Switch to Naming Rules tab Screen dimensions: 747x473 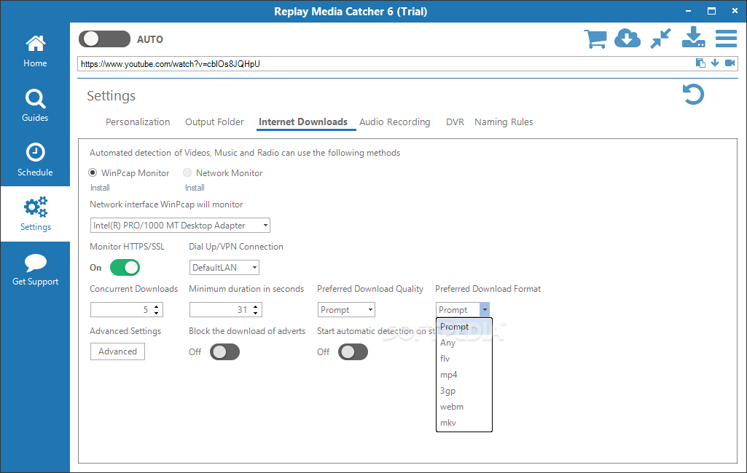click(504, 122)
